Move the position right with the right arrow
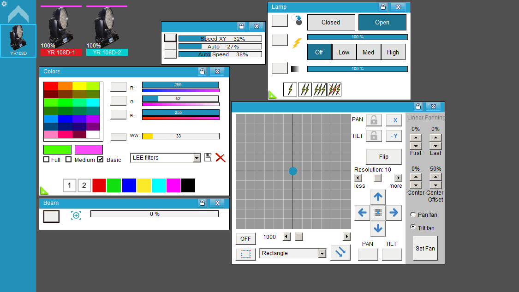 click(394, 213)
